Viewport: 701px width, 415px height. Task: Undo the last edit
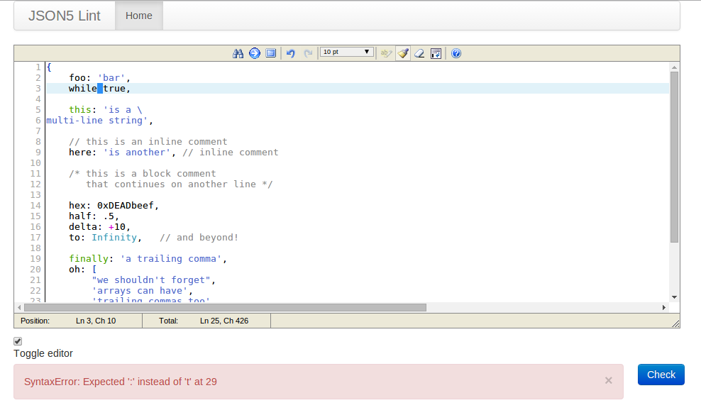(x=291, y=53)
